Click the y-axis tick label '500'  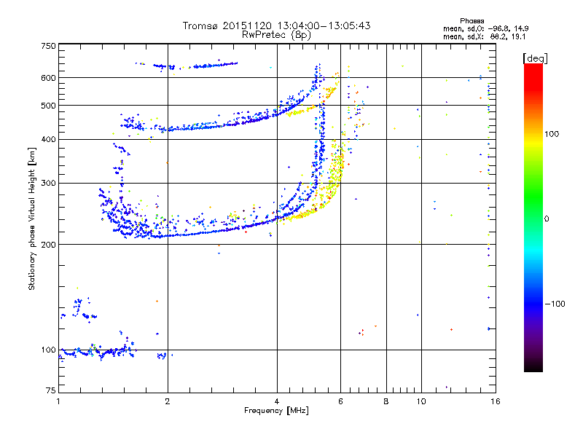(x=48, y=106)
